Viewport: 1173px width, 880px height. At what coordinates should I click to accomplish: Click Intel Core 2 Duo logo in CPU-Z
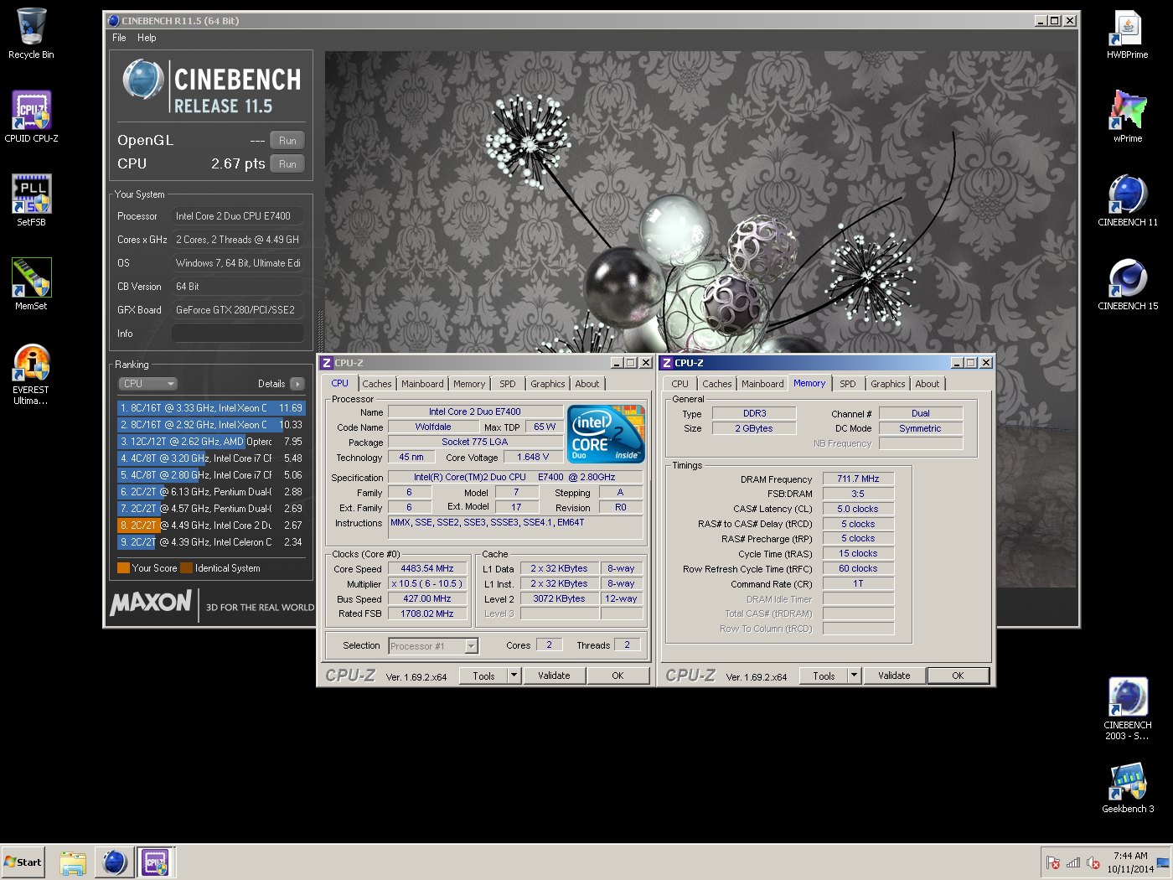click(606, 433)
